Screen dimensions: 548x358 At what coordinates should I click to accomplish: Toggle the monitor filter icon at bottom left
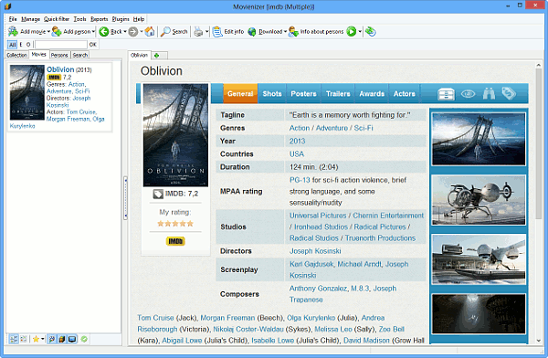(72, 339)
